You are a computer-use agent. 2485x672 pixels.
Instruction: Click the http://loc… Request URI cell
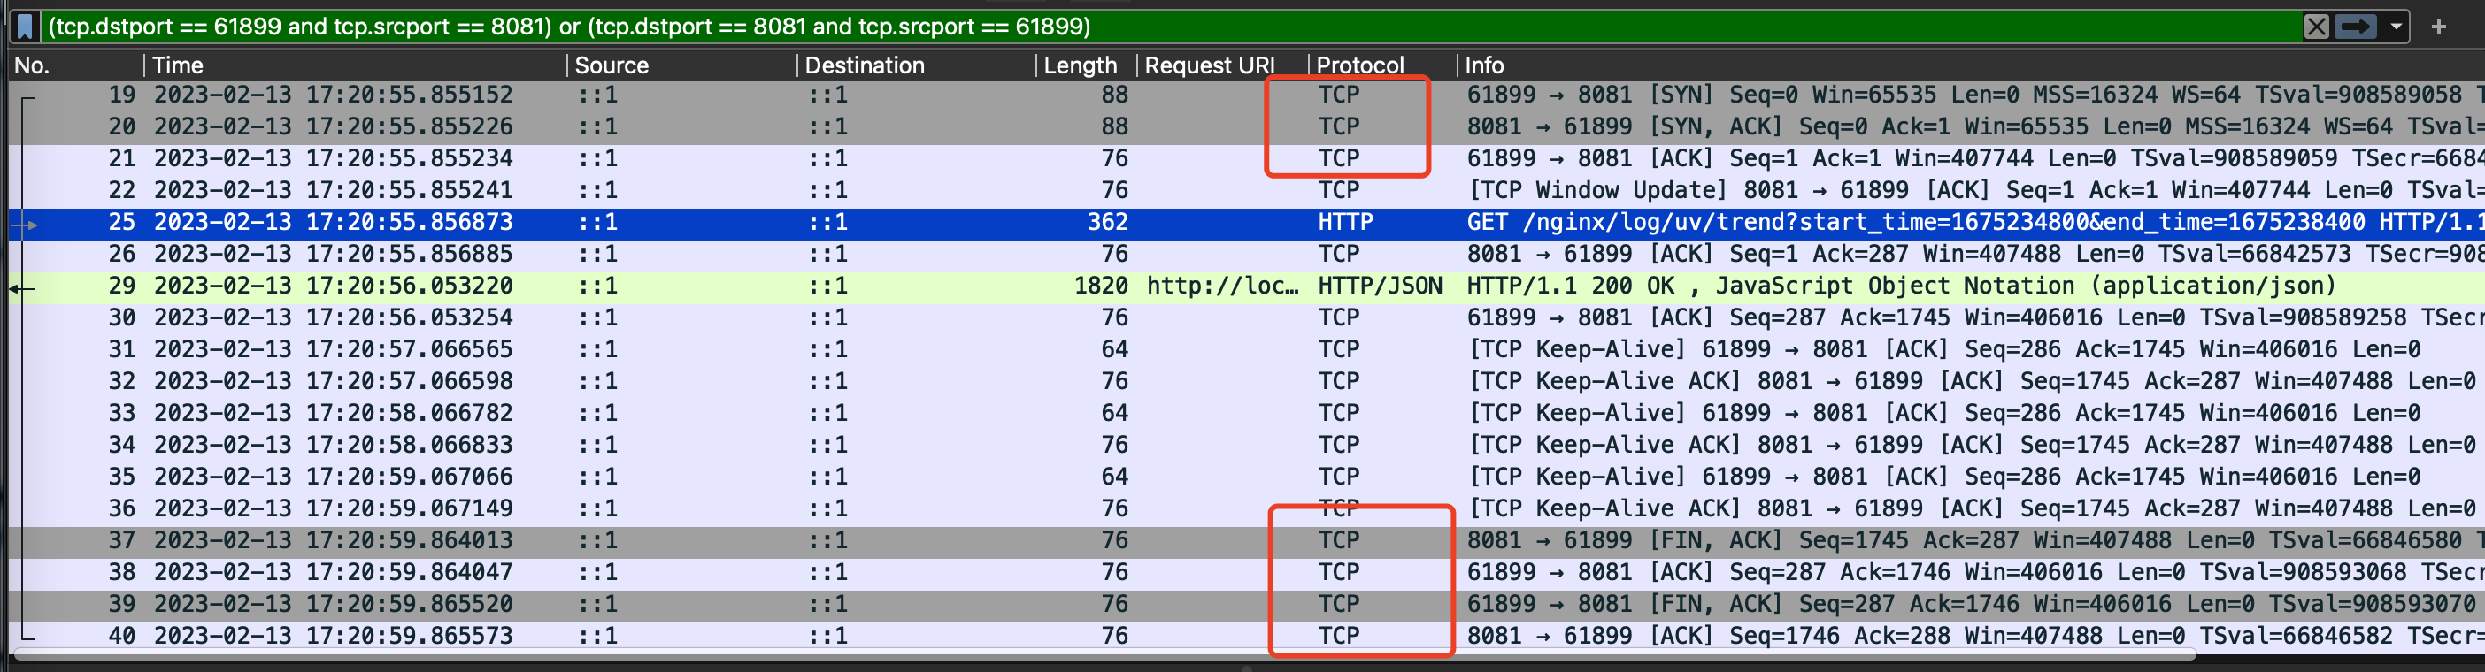(1222, 286)
